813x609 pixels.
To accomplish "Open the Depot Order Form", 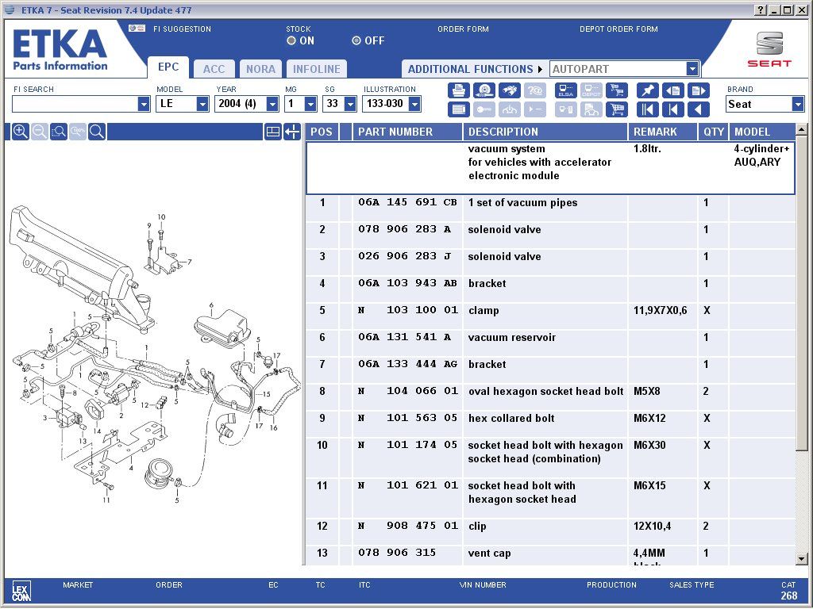I will coord(618,29).
